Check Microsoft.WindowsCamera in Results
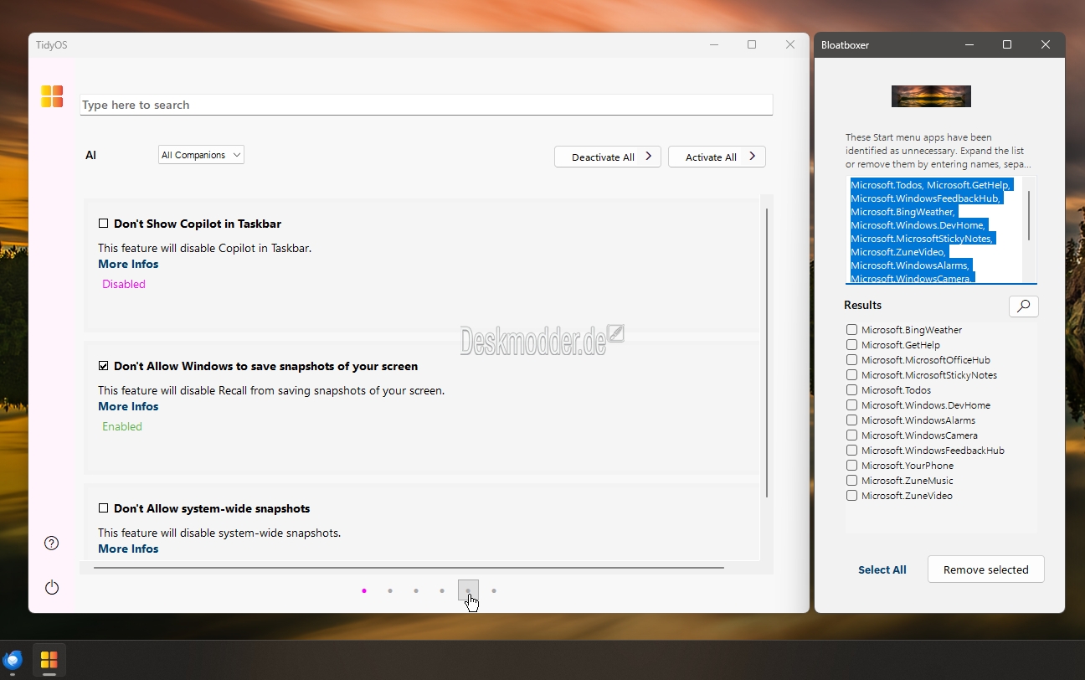 pos(851,435)
